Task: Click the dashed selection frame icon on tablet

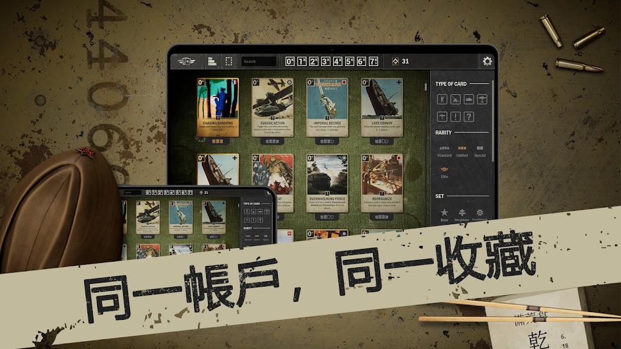Action: coord(229,61)
